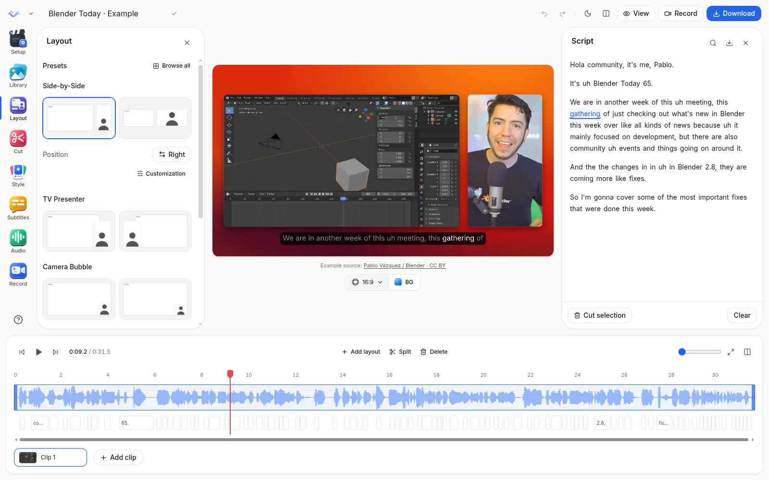Screen dimensions: 769x480
Task: Open the Style panel icon
Action: [x=18, y=175]
